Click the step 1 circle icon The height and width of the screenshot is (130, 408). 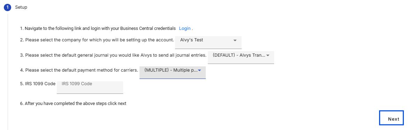pos(8,7)
